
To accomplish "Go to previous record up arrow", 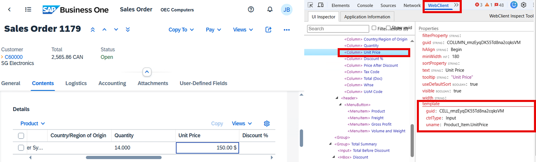I will [x=104, y=30].
